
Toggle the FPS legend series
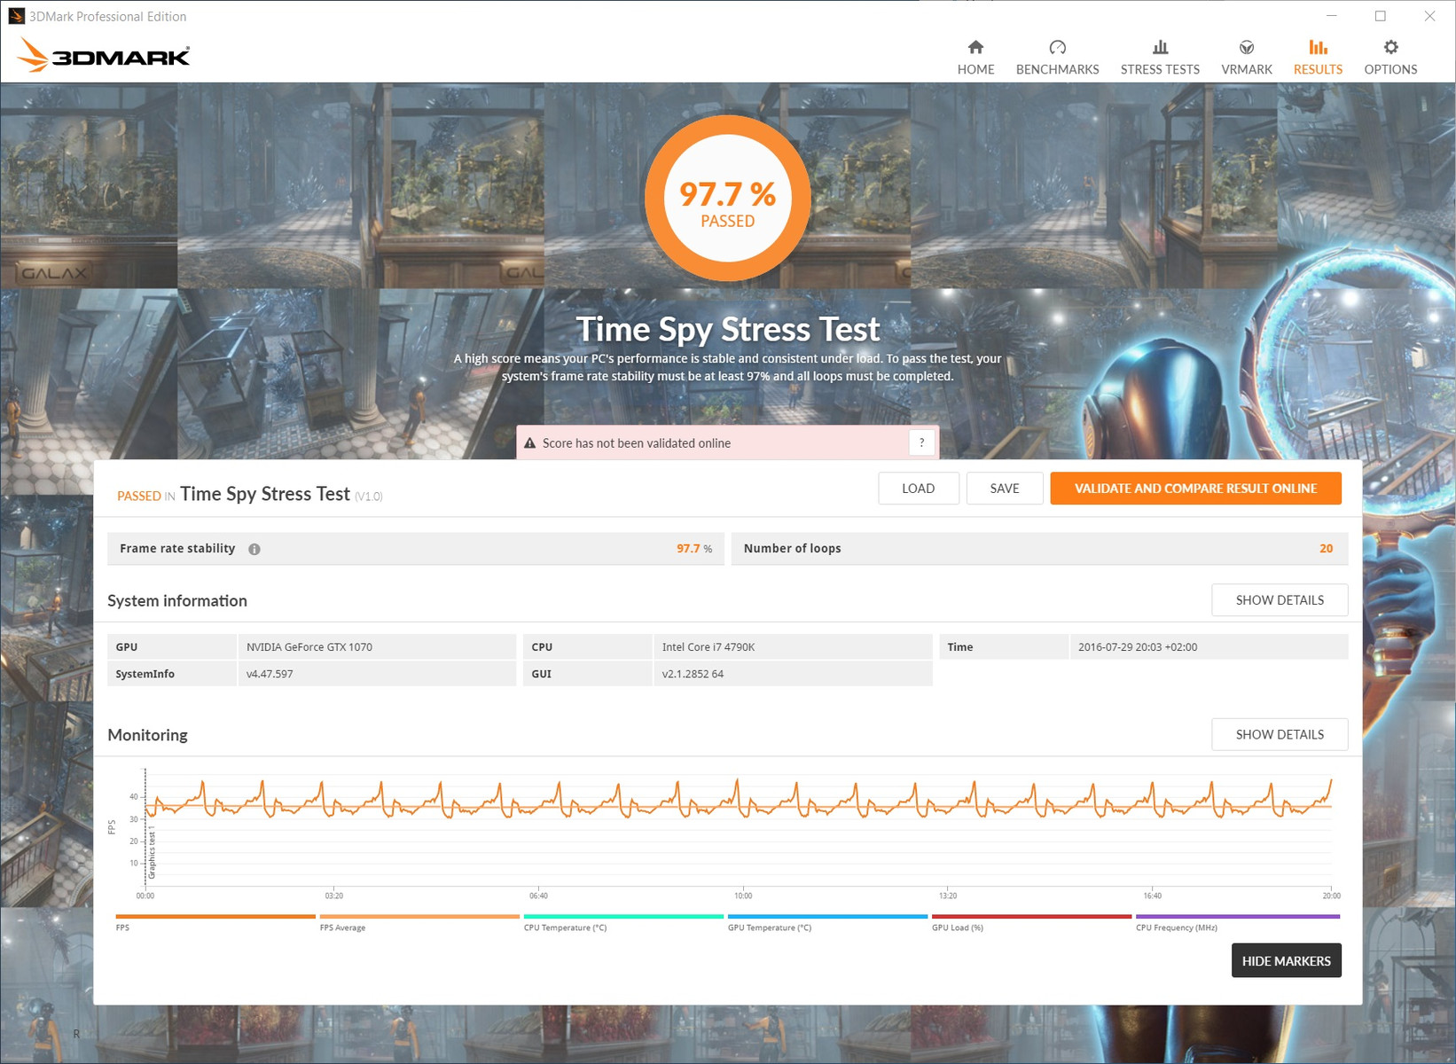pos(215,922)
